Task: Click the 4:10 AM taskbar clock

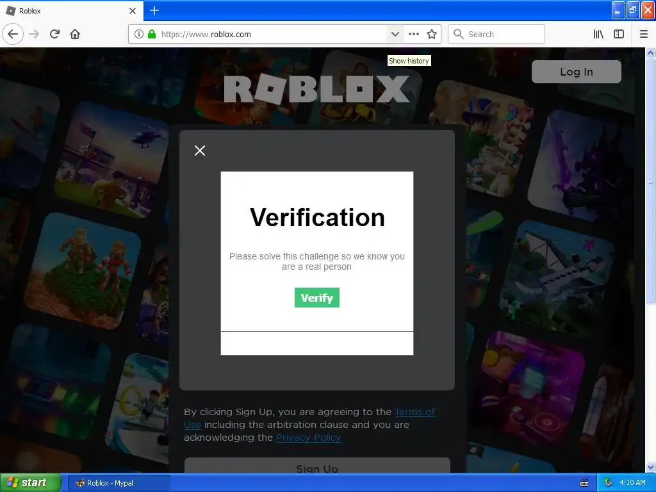Action: pyautogui.click(x=632, y=483)
